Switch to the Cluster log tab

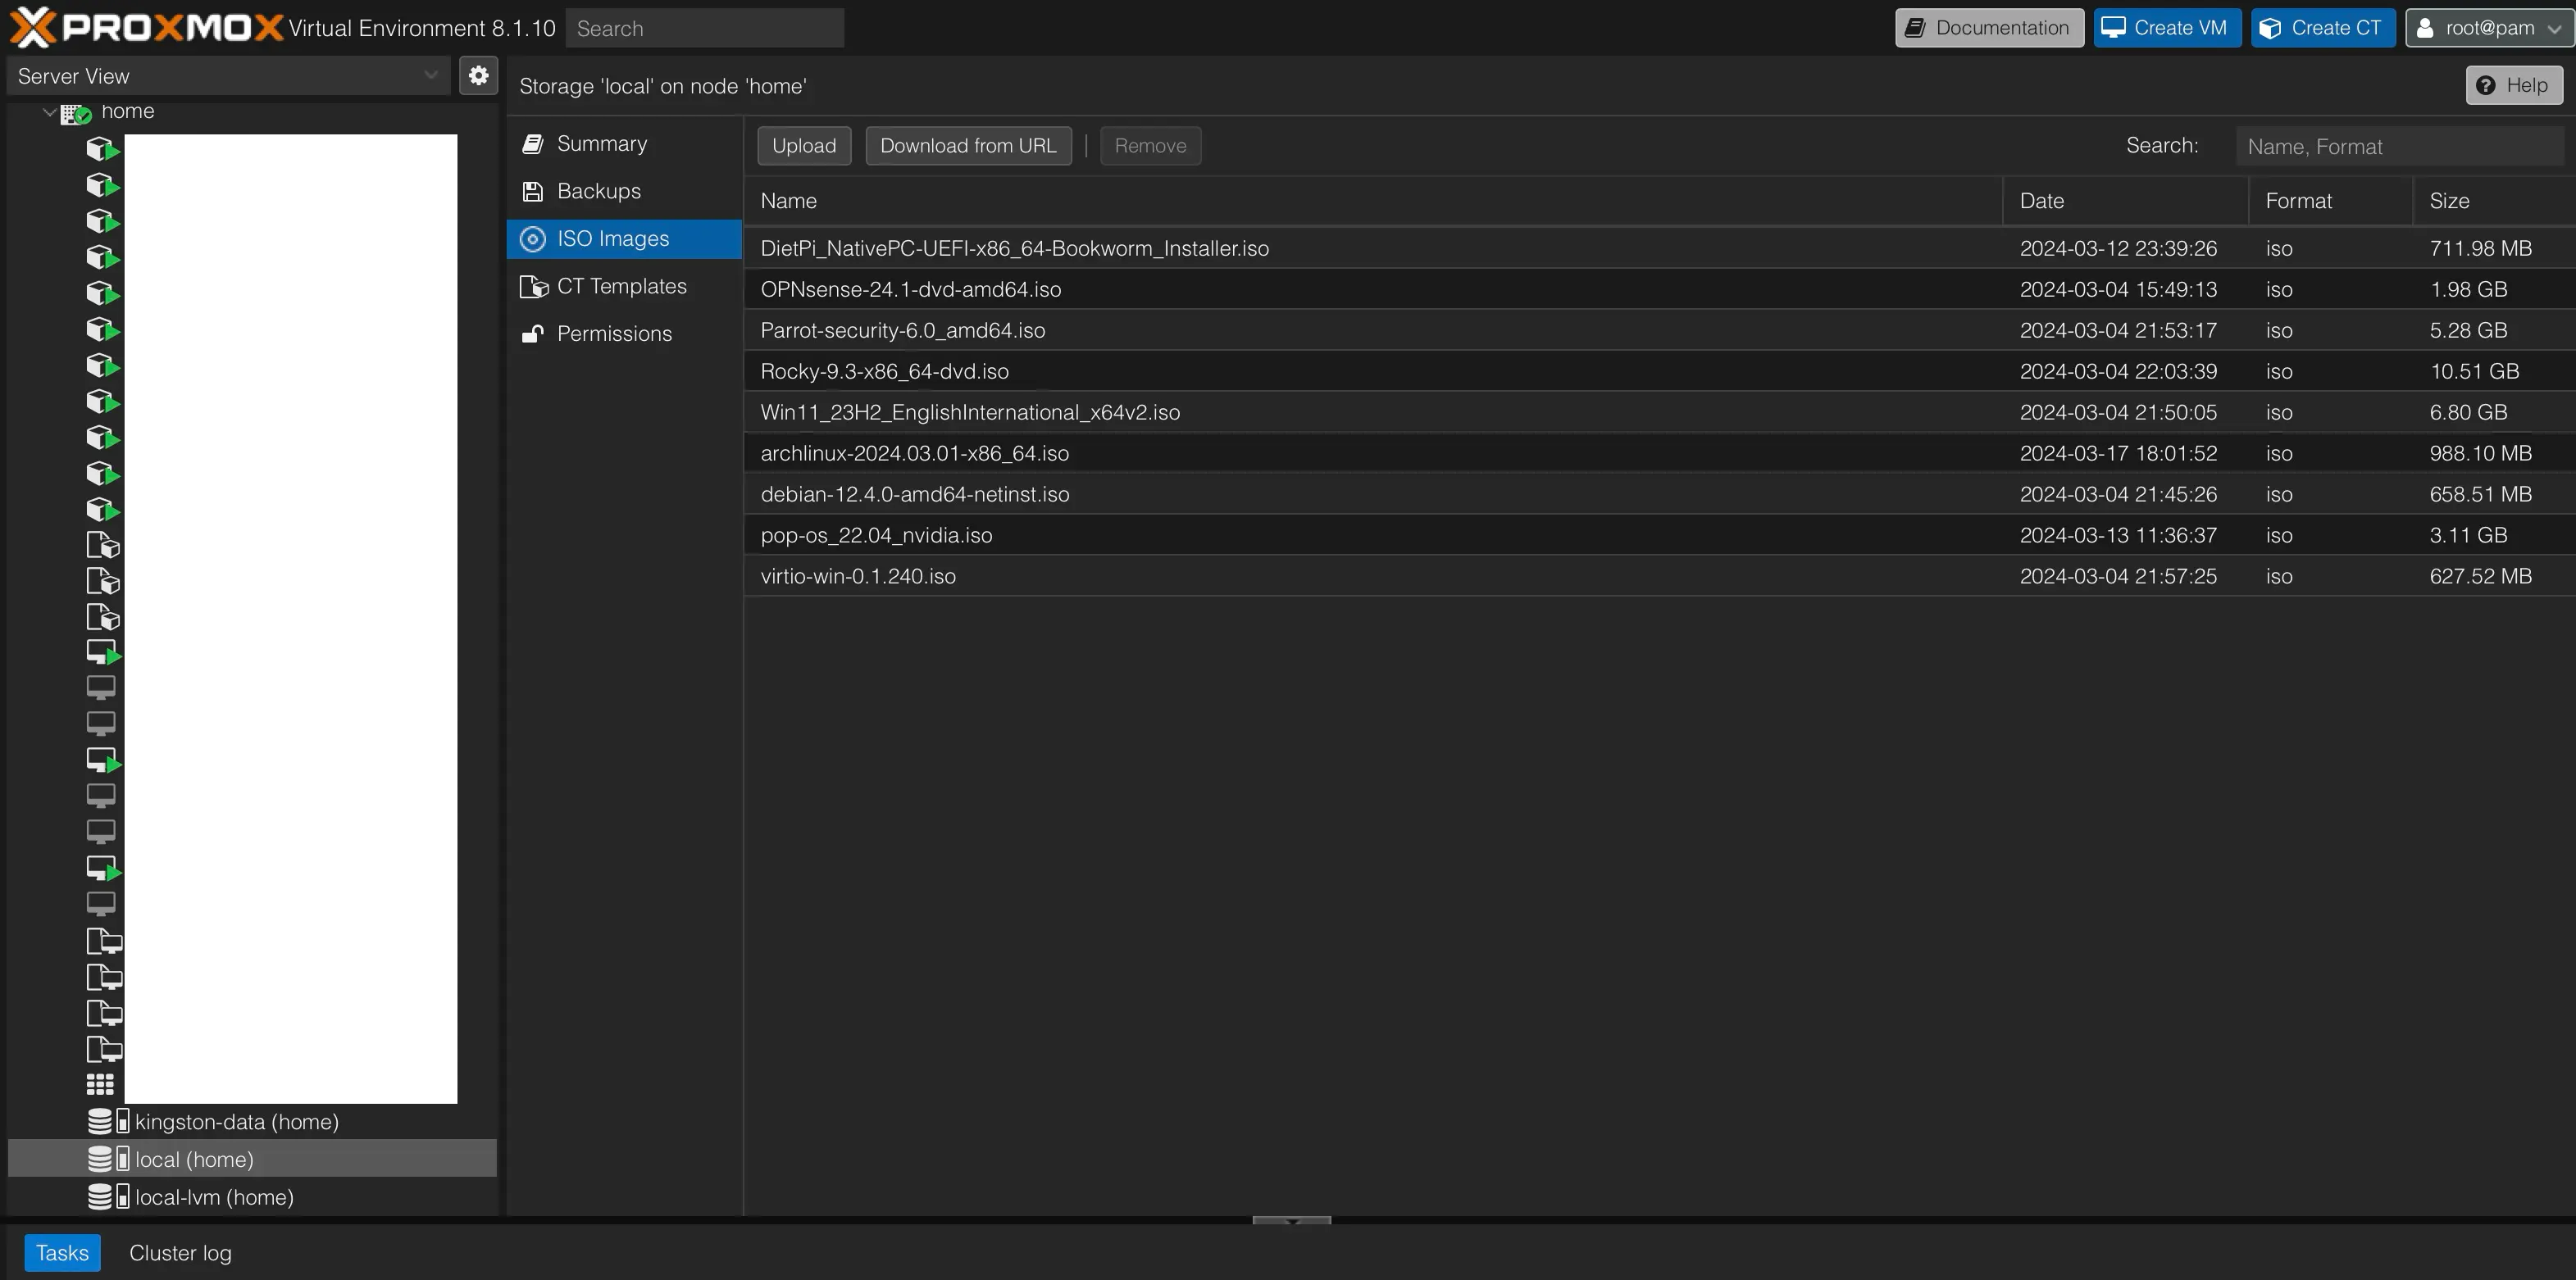click(180, 1253)
